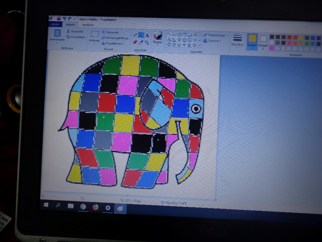The image size is (322, 242).
Task: Select the Πινέλα brushes tool
Action: (x=158, y=35)
